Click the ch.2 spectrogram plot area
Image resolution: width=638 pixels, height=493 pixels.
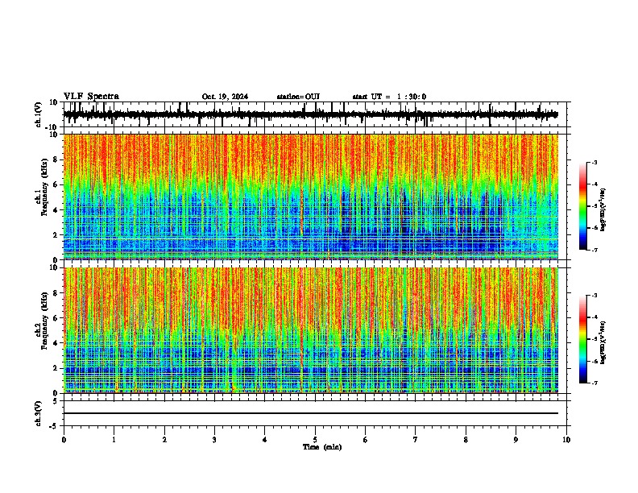point(311,330)
